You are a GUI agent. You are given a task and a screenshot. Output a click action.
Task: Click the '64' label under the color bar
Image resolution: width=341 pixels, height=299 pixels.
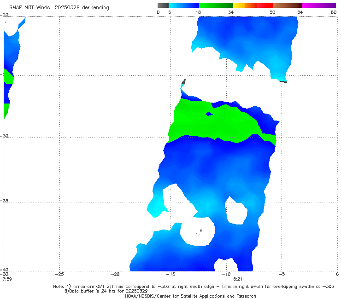click(300, 12)
